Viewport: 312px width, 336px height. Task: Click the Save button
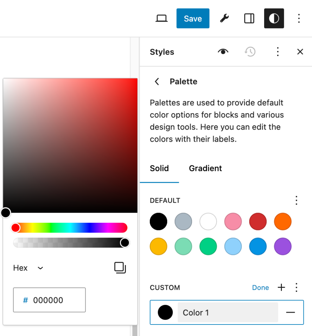(193, 19)
